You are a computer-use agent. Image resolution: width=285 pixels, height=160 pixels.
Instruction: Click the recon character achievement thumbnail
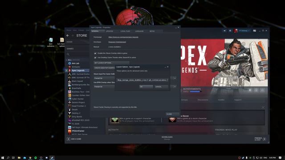pos(172,120)
